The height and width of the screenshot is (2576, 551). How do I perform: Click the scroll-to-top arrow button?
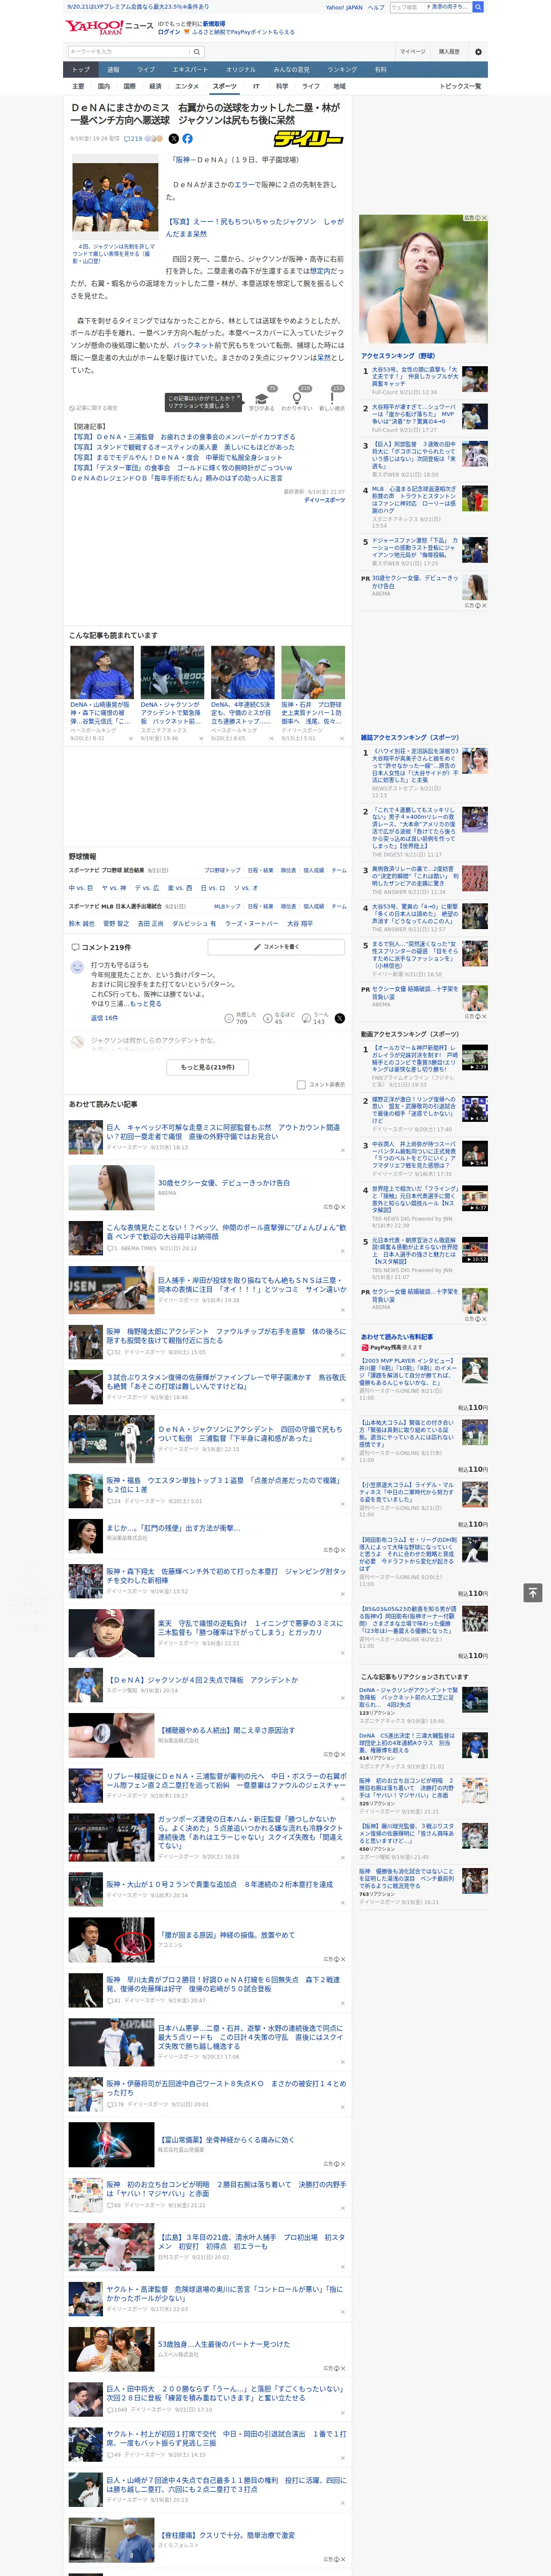point(533,1592)
